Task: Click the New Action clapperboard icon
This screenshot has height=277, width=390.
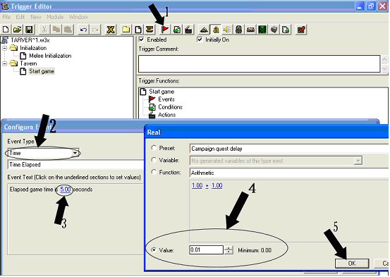Action: (x=189, y=30)
